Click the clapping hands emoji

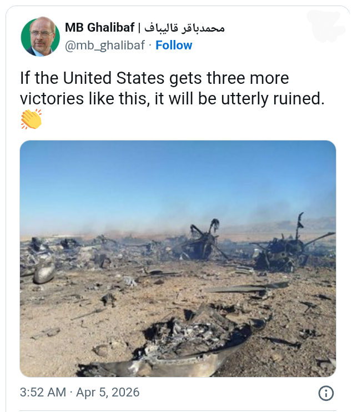[32, 120]
